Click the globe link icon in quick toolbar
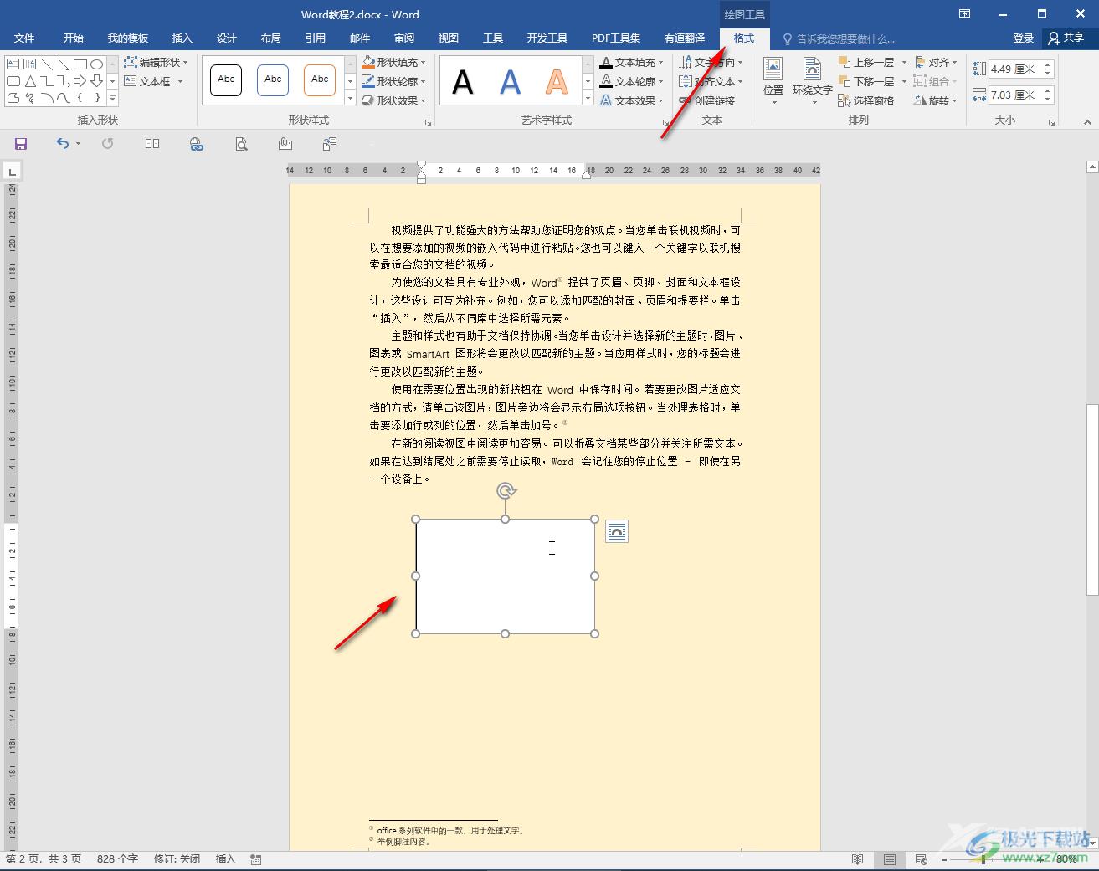Screen dimensions: 1099x871 [197, 144]
